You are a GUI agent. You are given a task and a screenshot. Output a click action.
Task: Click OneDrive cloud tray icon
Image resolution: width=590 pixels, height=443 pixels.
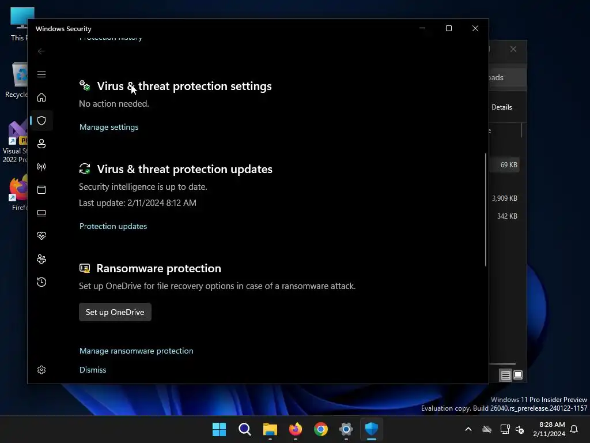coord(487,429)
